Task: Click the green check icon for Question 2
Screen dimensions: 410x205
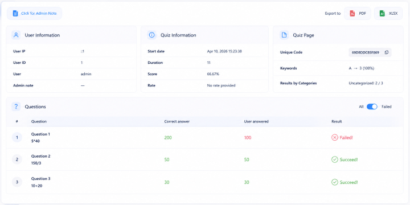Action: (x=334, y=159)
